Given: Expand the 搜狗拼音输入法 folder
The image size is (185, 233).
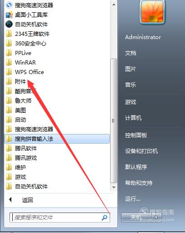Looking at the screenshot, I should tap(57, 139).
